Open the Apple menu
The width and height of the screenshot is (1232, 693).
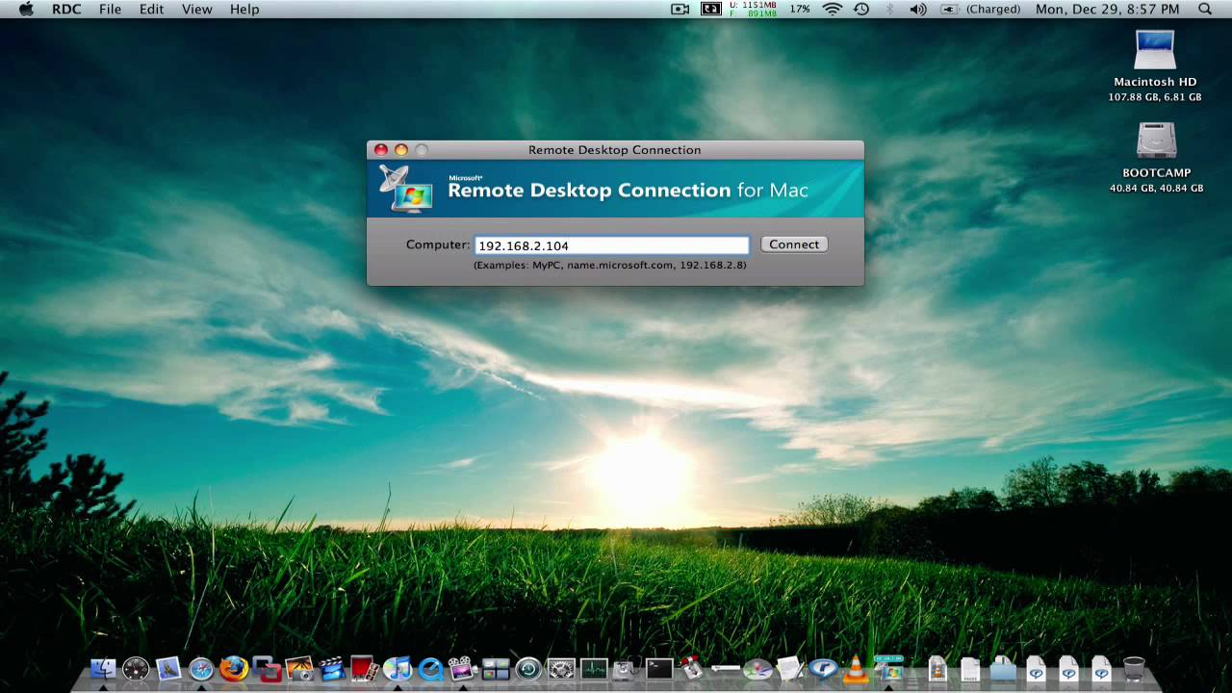(x=26, y=9)
